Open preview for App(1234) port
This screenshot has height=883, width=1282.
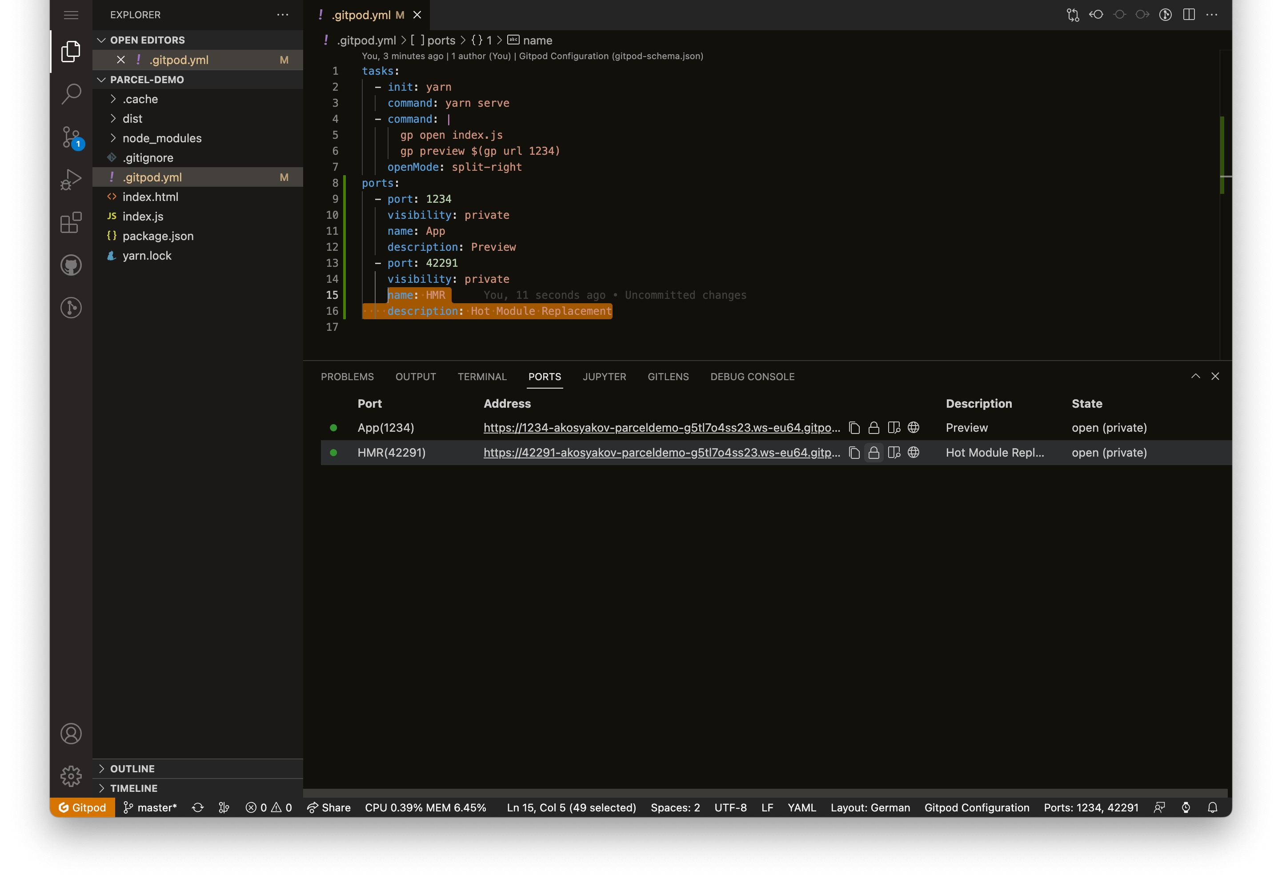(x=894, y=428)
